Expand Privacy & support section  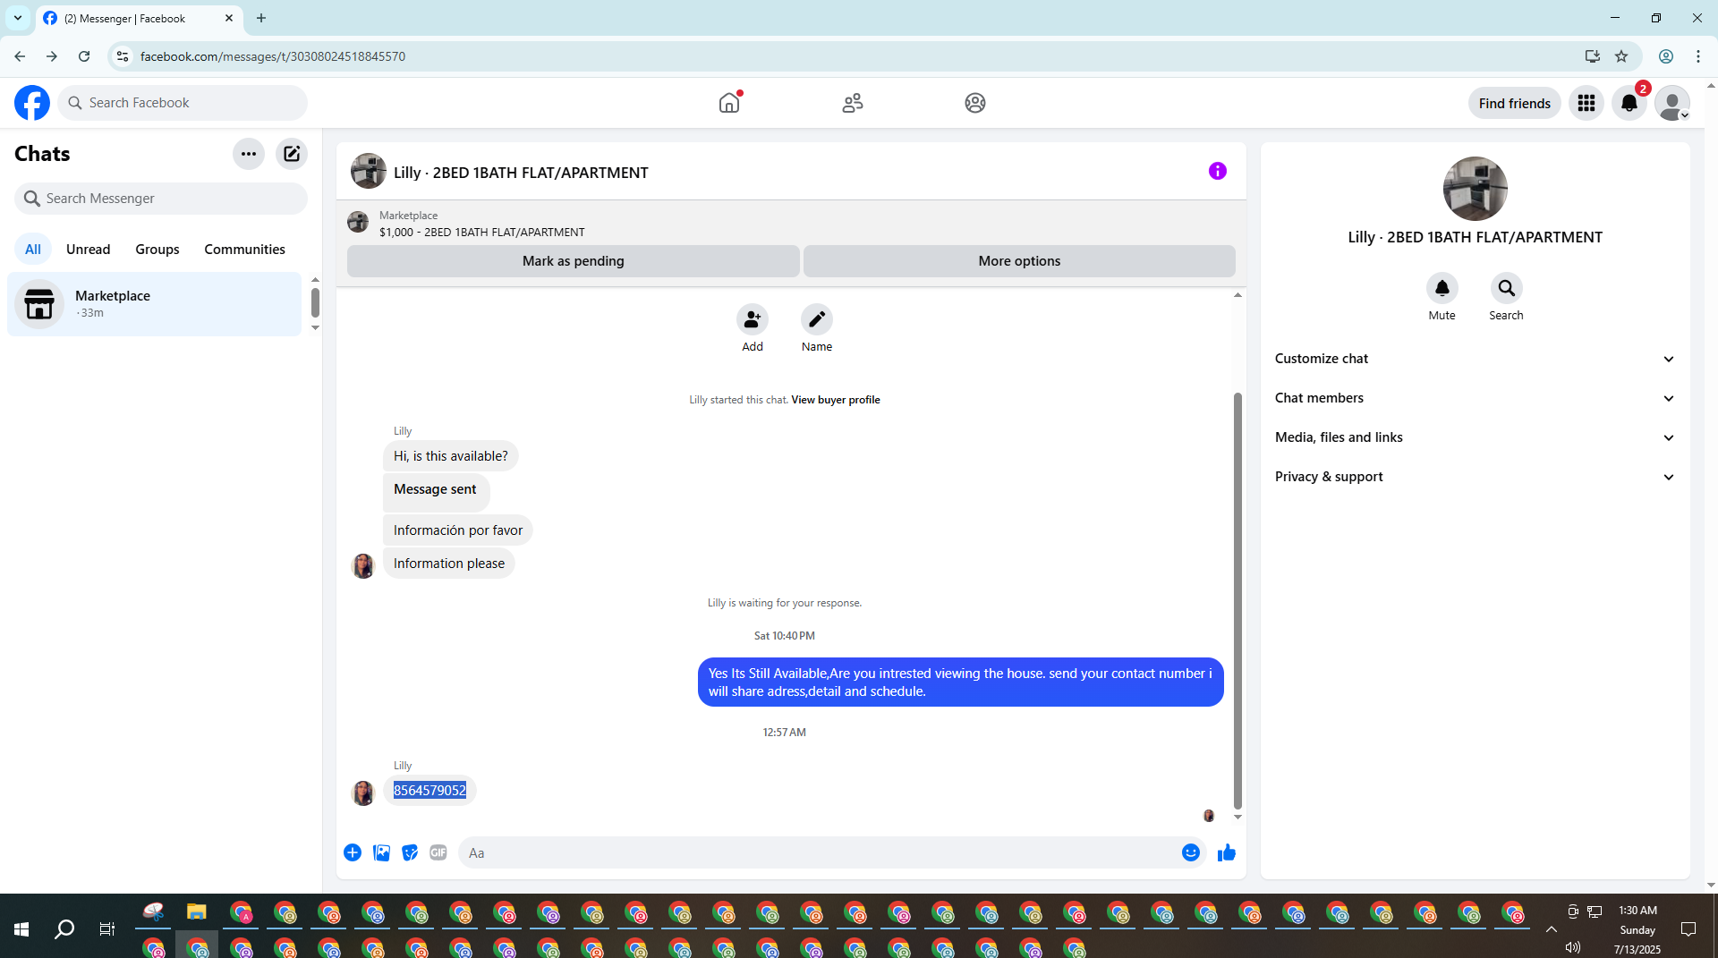[1475, 477]
